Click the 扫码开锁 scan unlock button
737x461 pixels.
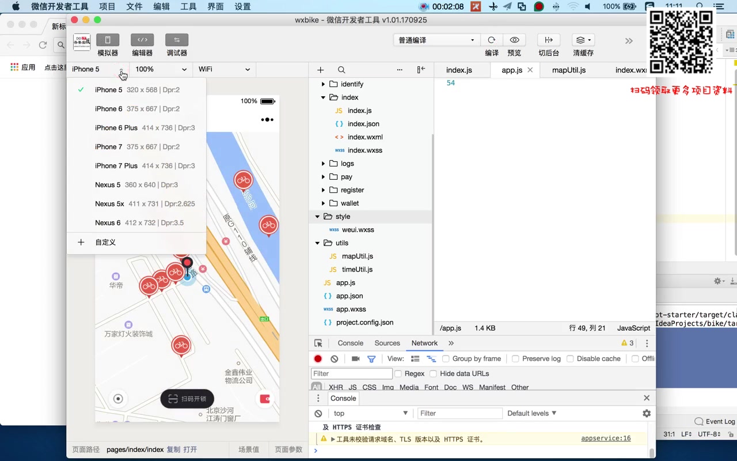click(x=187, y=399)
